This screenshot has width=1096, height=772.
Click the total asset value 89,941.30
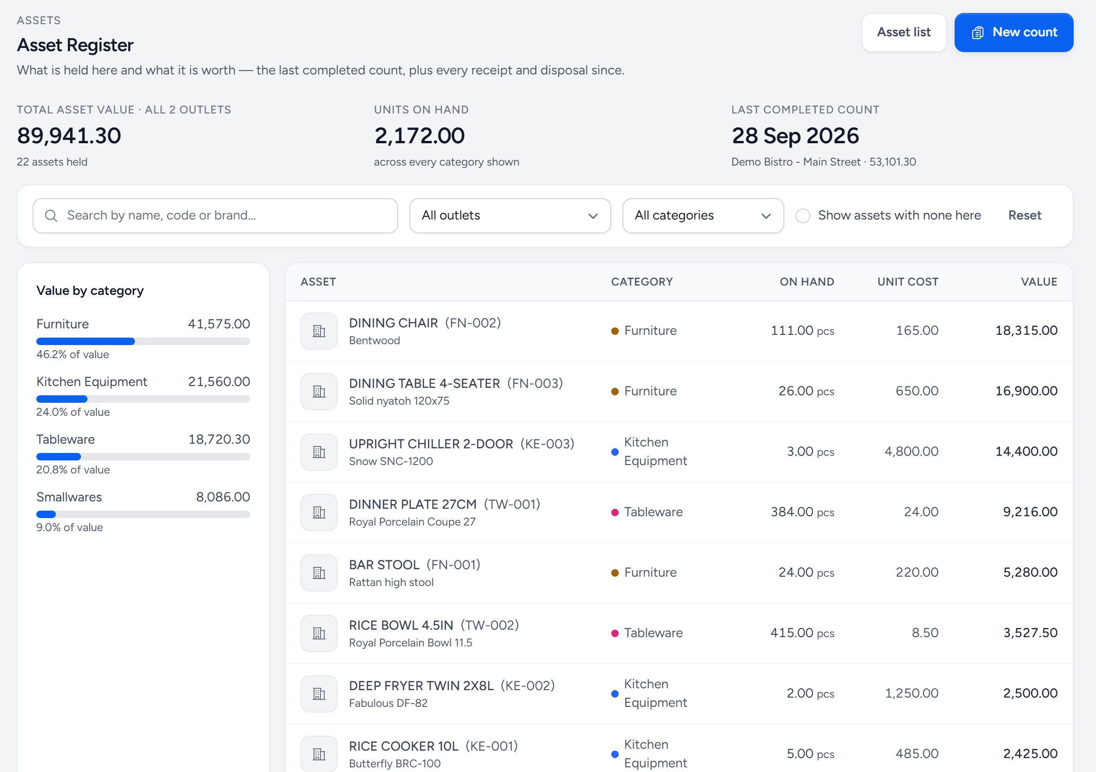[69, 136]
